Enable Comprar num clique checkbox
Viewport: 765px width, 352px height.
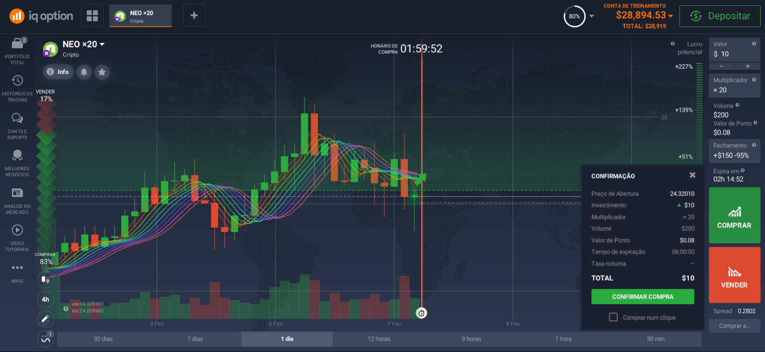[613, 317]
